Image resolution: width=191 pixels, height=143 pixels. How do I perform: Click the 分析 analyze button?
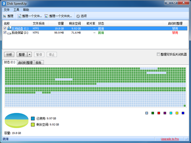click(x=9, y=55)
